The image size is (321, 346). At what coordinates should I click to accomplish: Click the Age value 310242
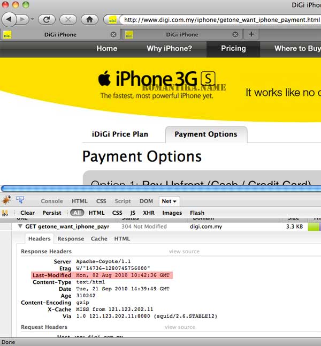click(x=86, y=296)
